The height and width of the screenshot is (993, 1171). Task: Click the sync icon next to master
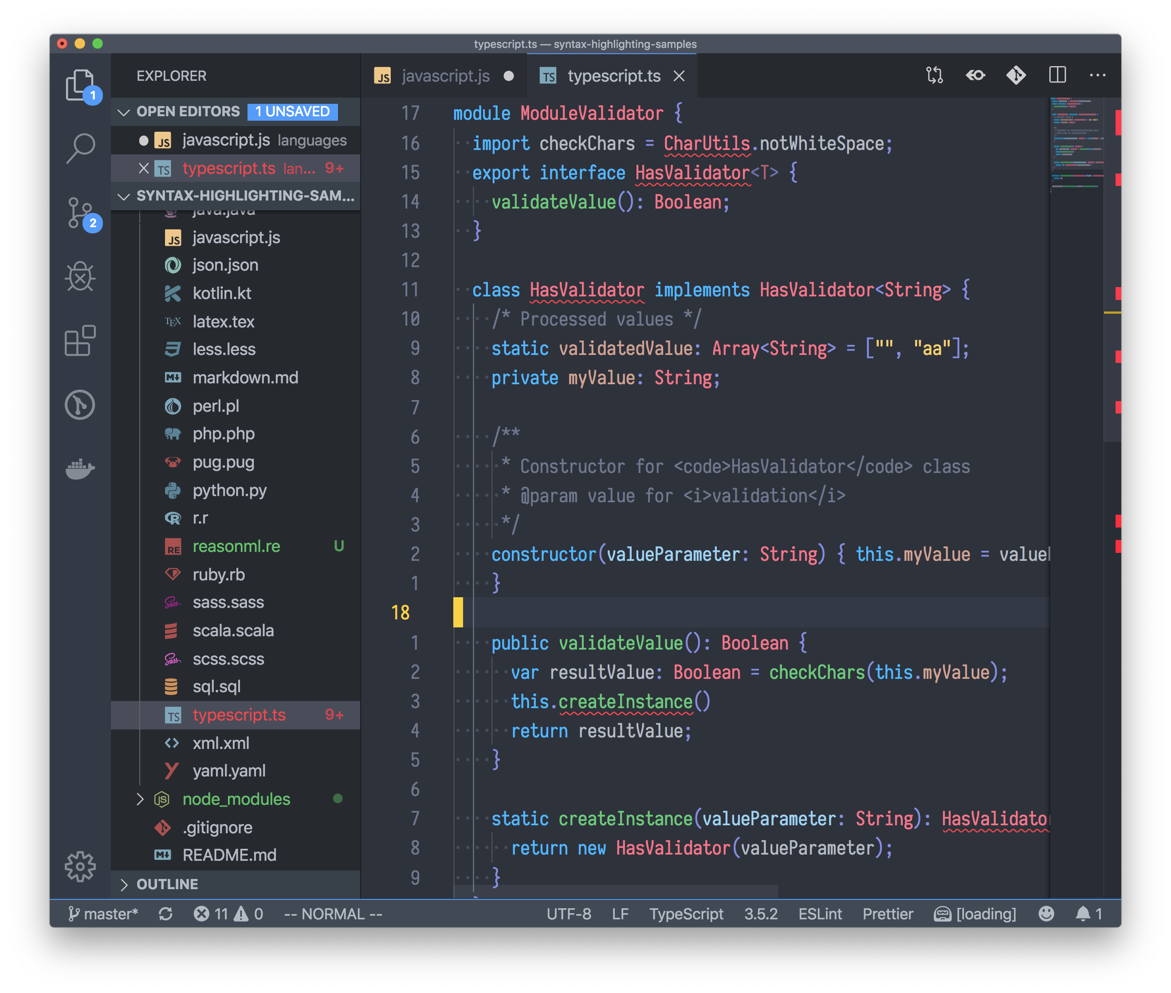[x=165, y=913]
